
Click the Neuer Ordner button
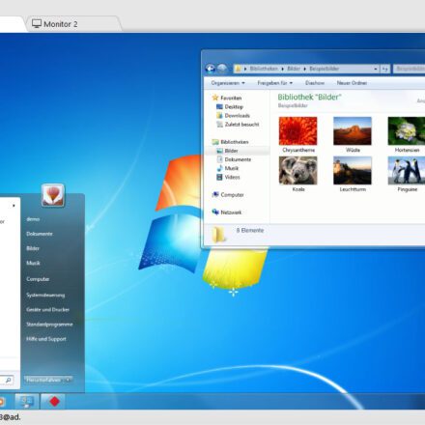352,83
